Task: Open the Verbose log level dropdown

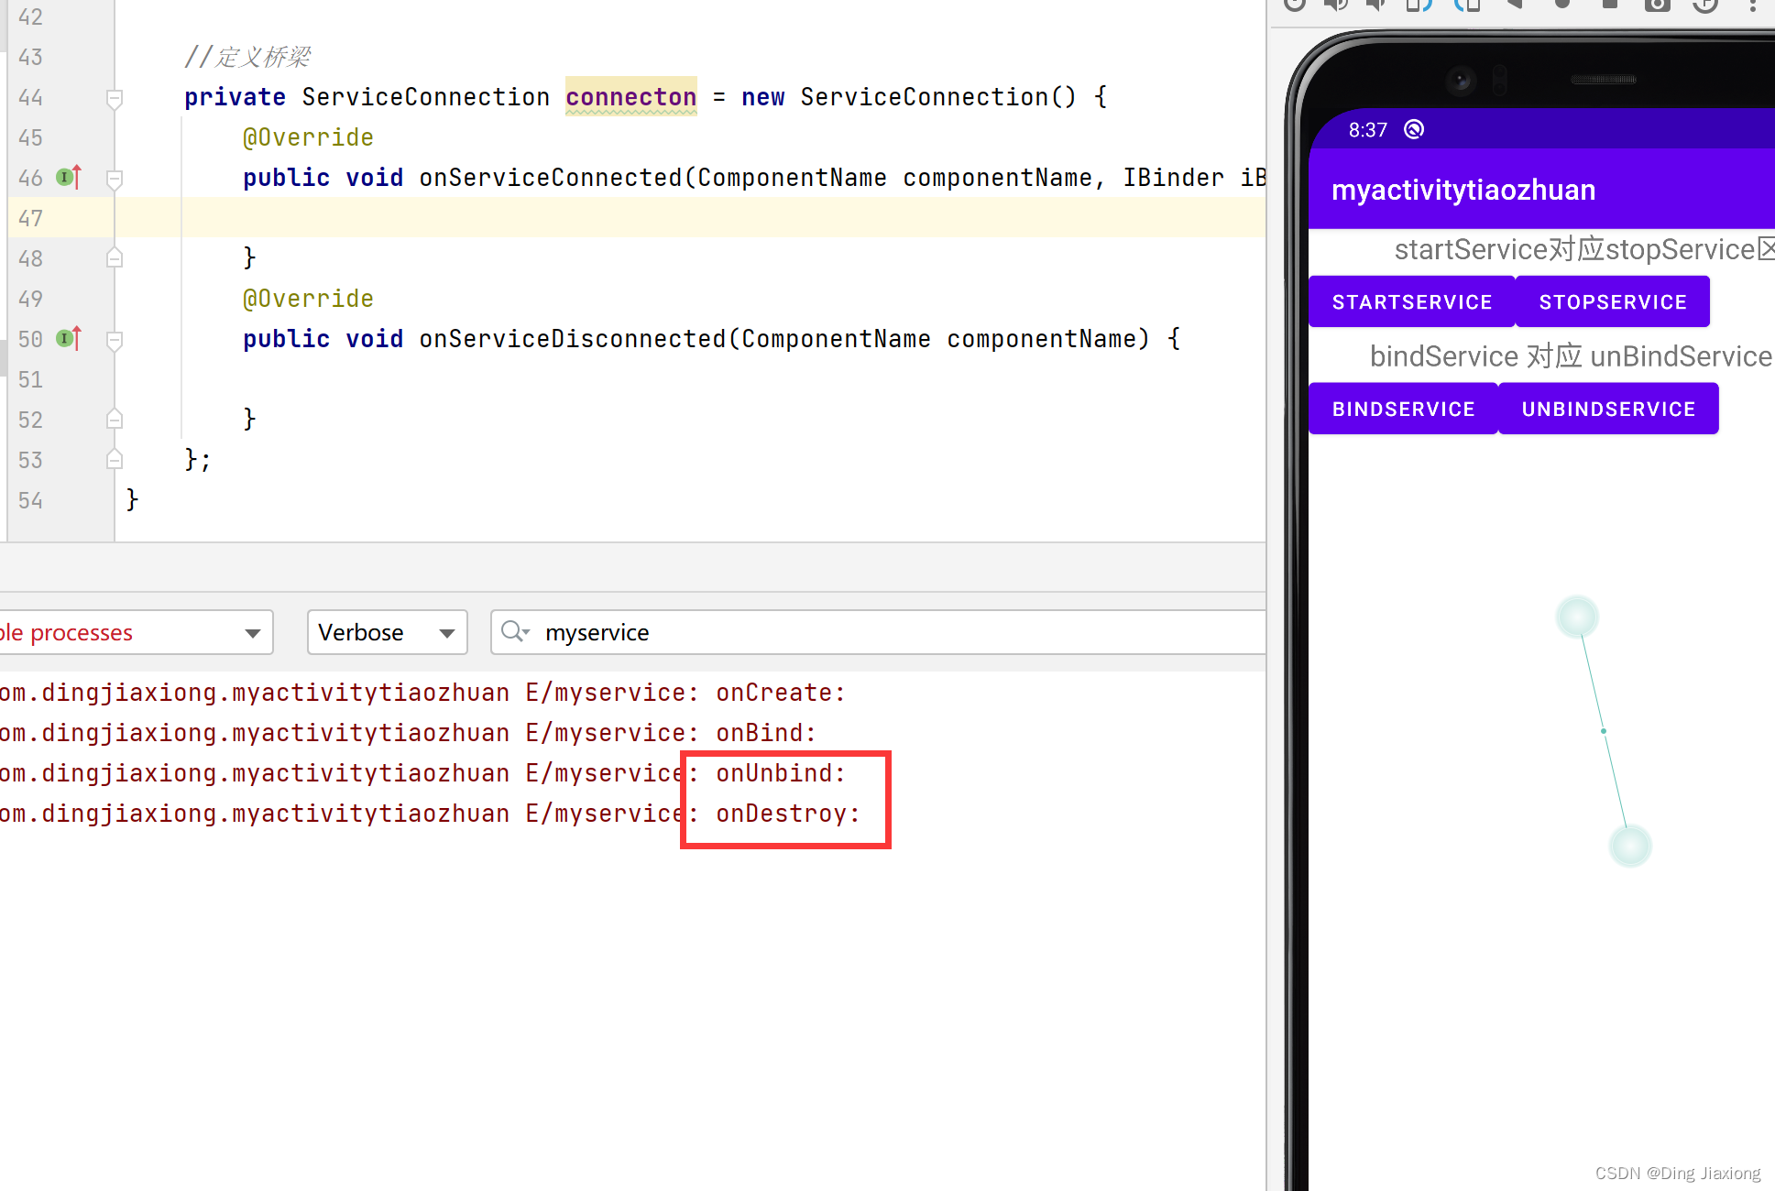Action: (387, 632)
